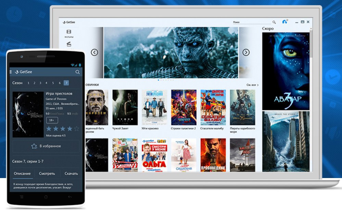Switch to the Описание tab

point(22,174)
